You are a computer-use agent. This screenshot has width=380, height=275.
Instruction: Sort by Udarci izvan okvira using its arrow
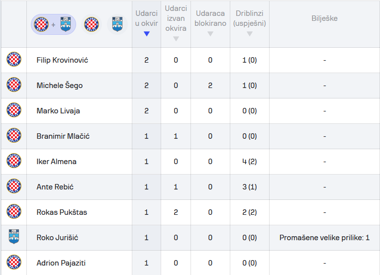click(176, 39)
